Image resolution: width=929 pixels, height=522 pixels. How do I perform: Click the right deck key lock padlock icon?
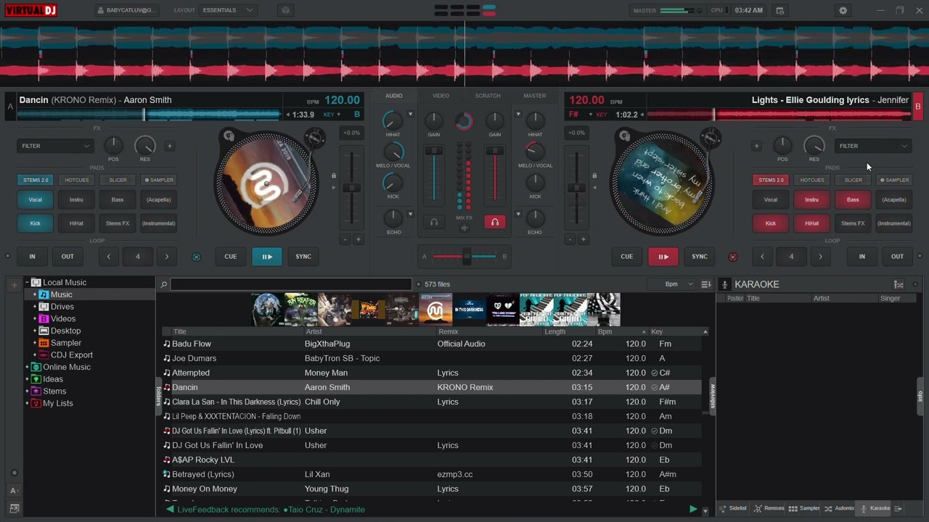tap(594, 175)
